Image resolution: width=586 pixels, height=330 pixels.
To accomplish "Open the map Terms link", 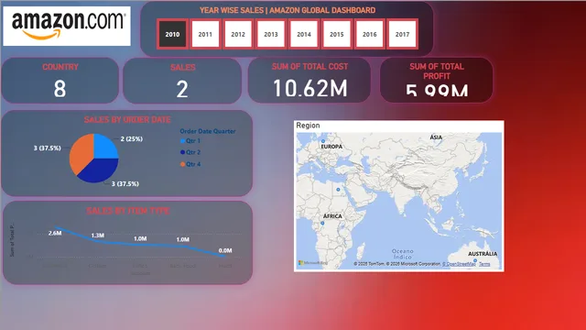I will tap(484, 264).
